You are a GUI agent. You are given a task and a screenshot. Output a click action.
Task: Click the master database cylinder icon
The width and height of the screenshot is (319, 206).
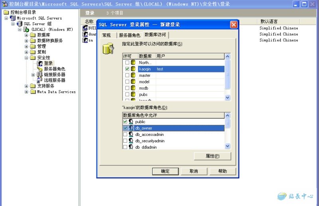pos(133,75)
